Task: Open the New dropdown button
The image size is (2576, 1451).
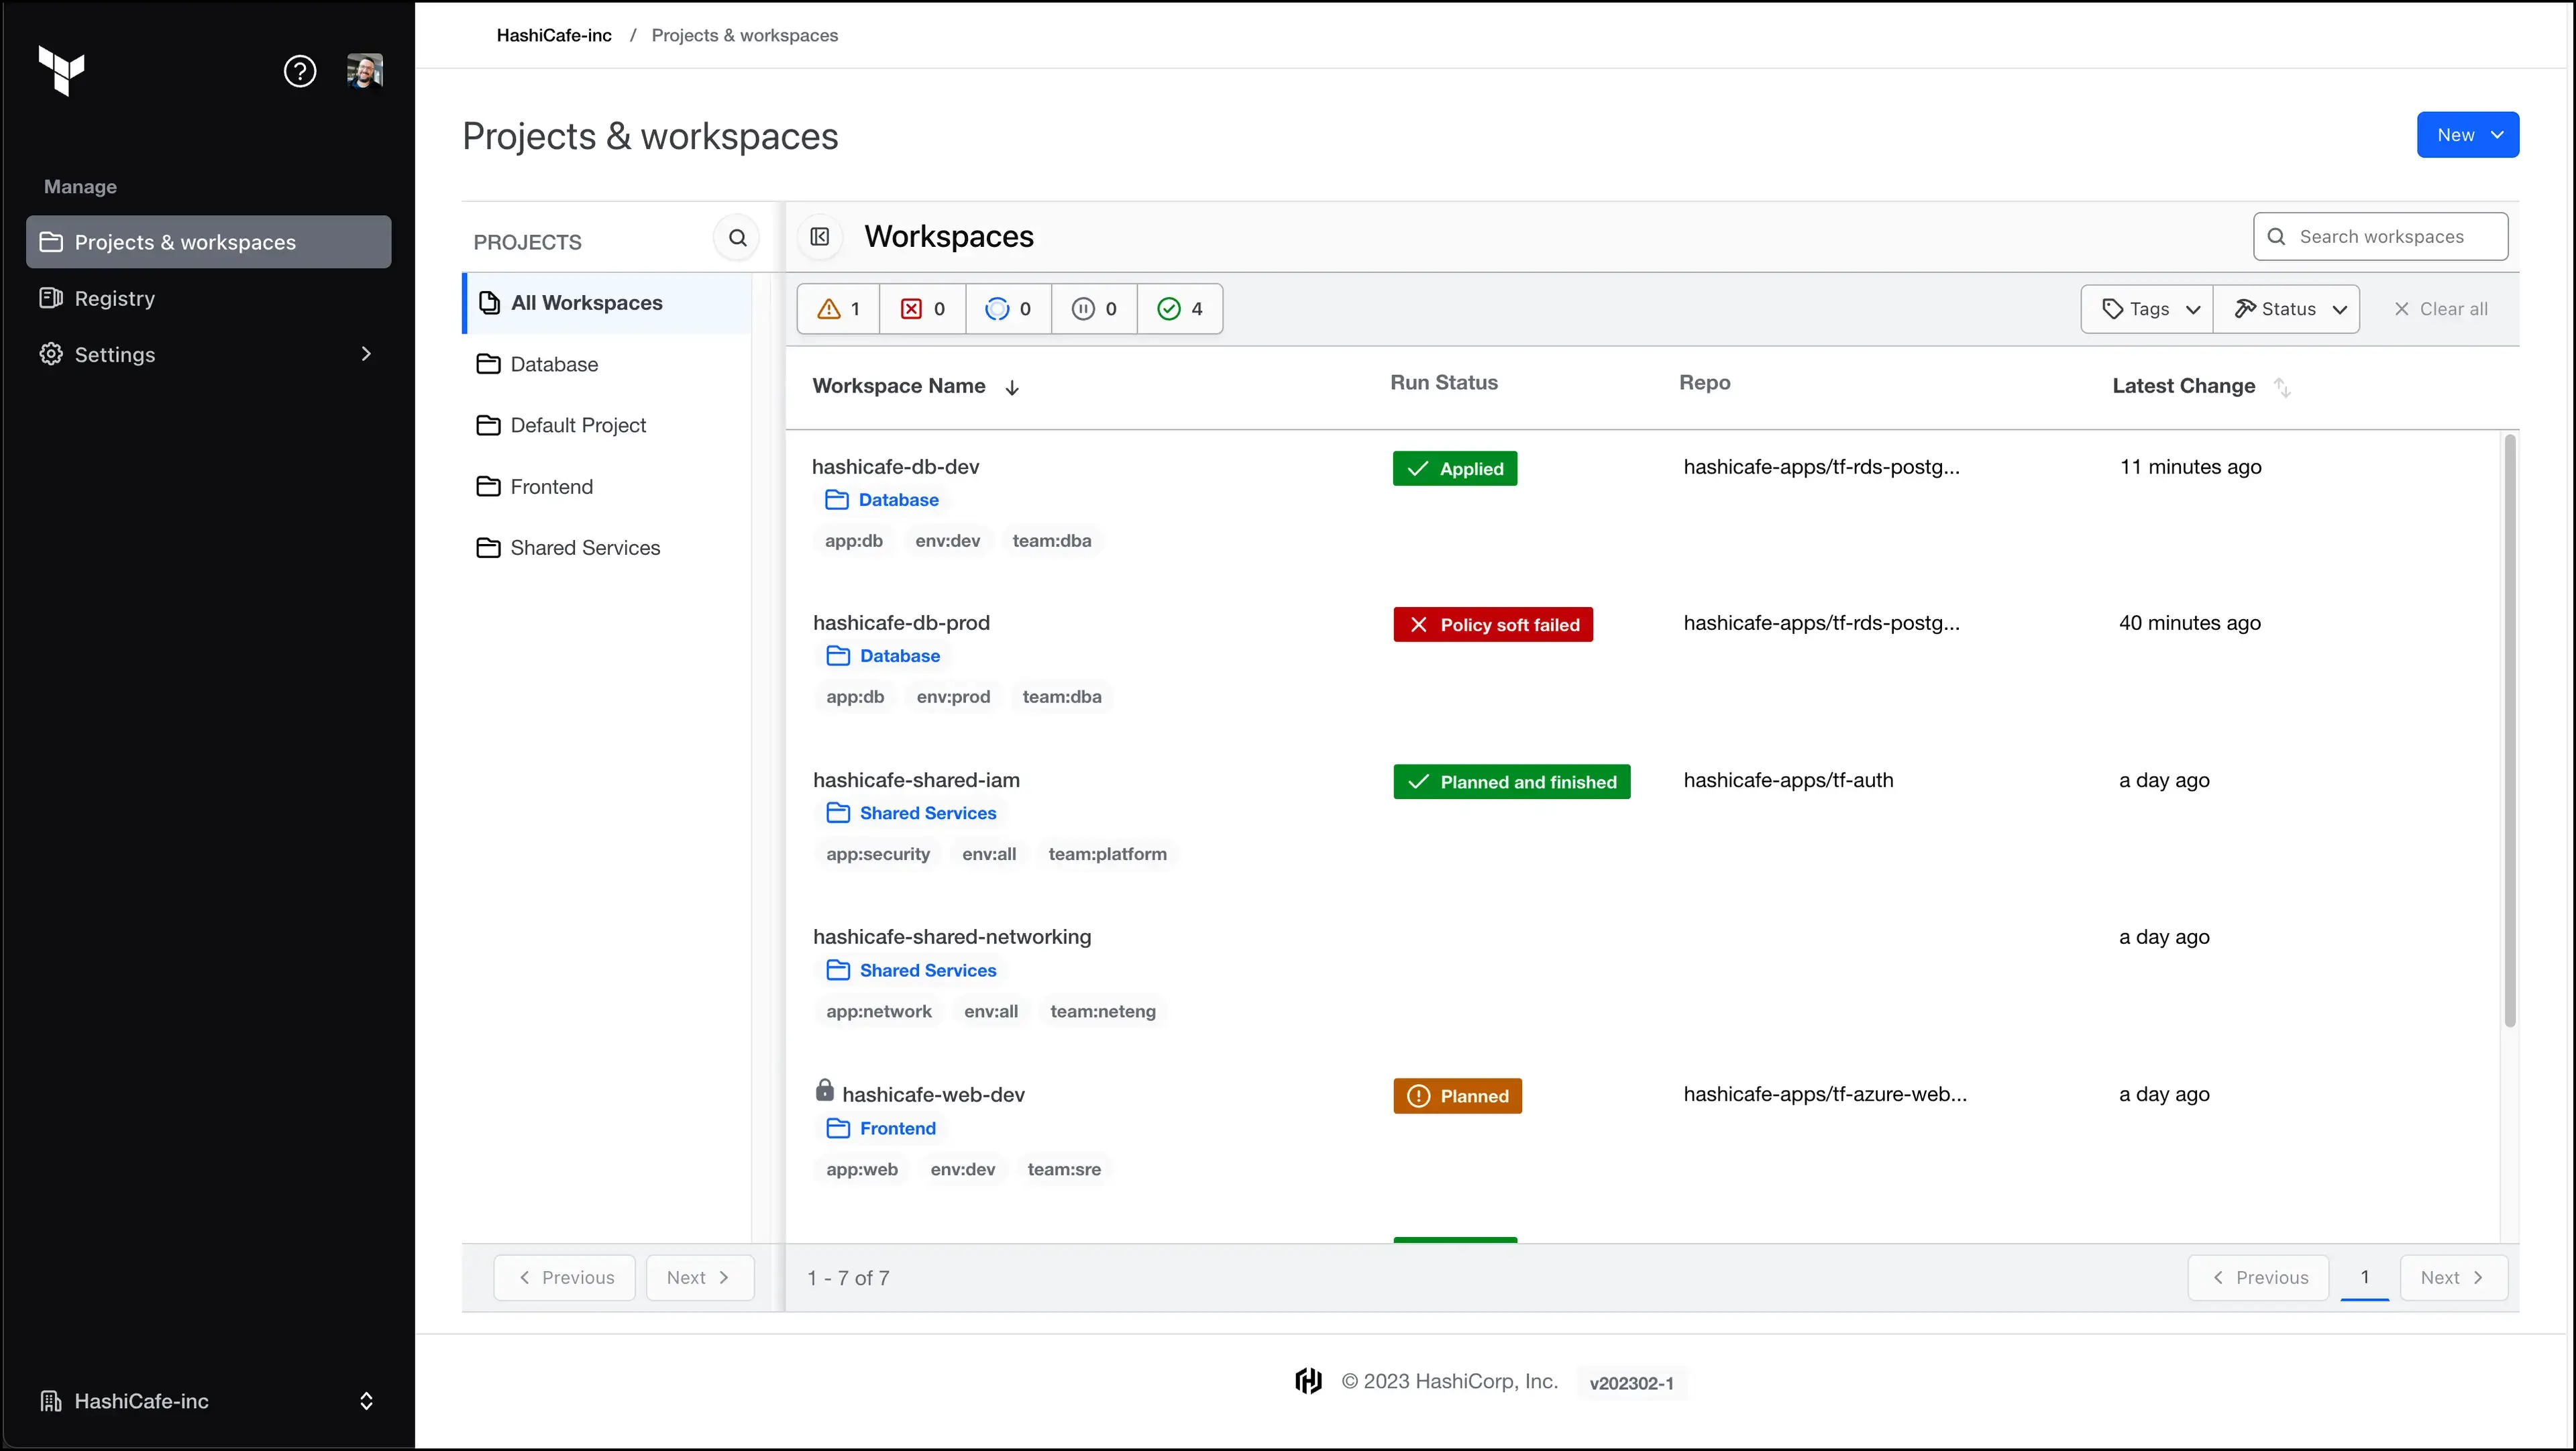Action: click(x=2467, y=134)
